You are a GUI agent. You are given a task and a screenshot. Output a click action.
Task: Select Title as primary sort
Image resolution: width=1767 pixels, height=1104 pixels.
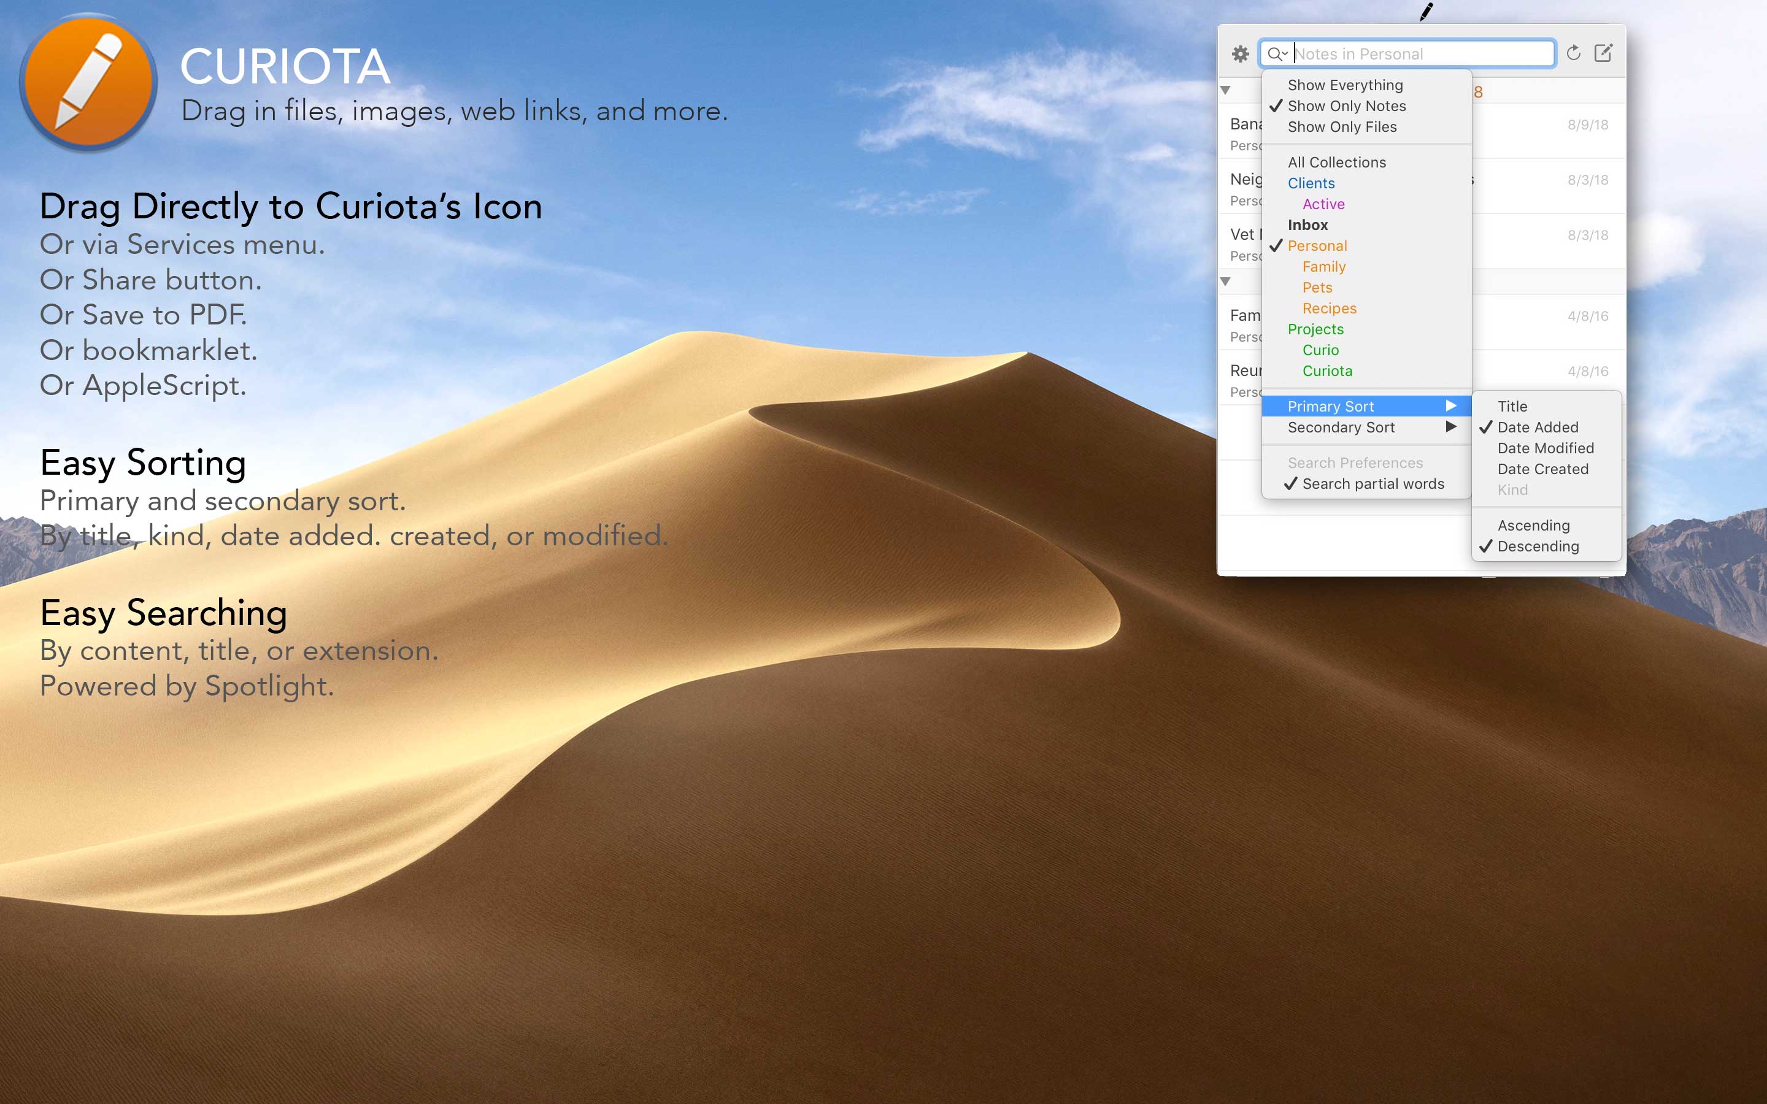1511,406
